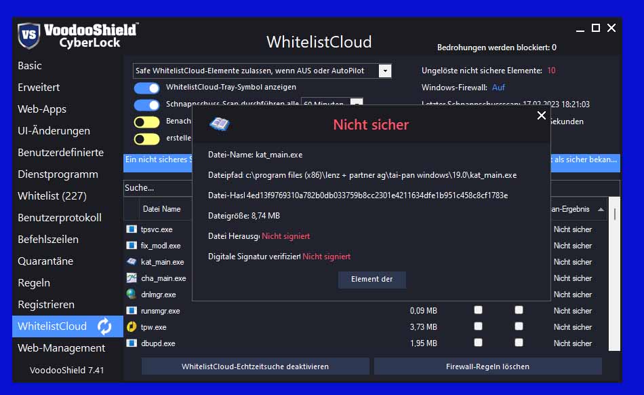Click Firewall-Regeln löschen button
This screenshot has height=395, width=644.
coord(487,366)
